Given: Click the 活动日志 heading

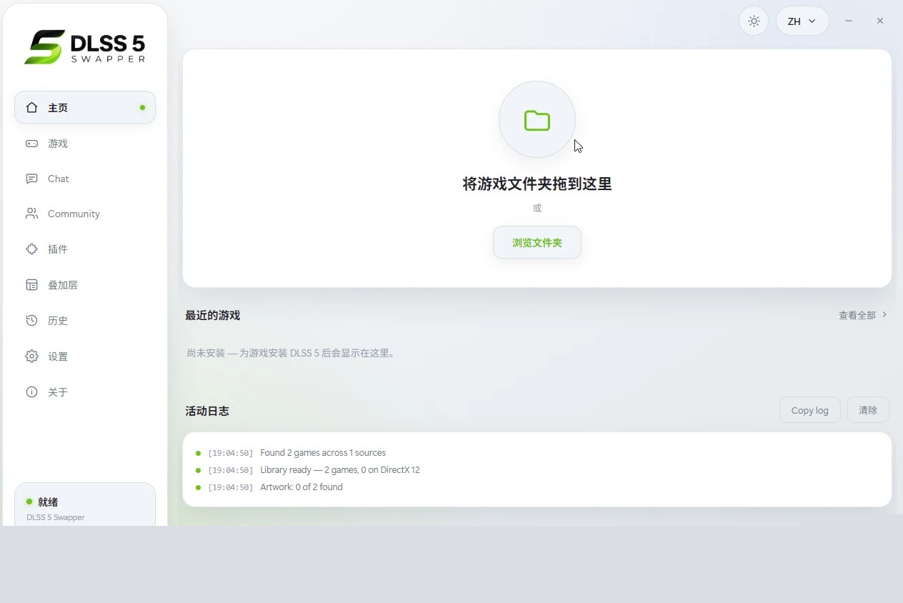Looking at the screenshot, I should 207,411.
